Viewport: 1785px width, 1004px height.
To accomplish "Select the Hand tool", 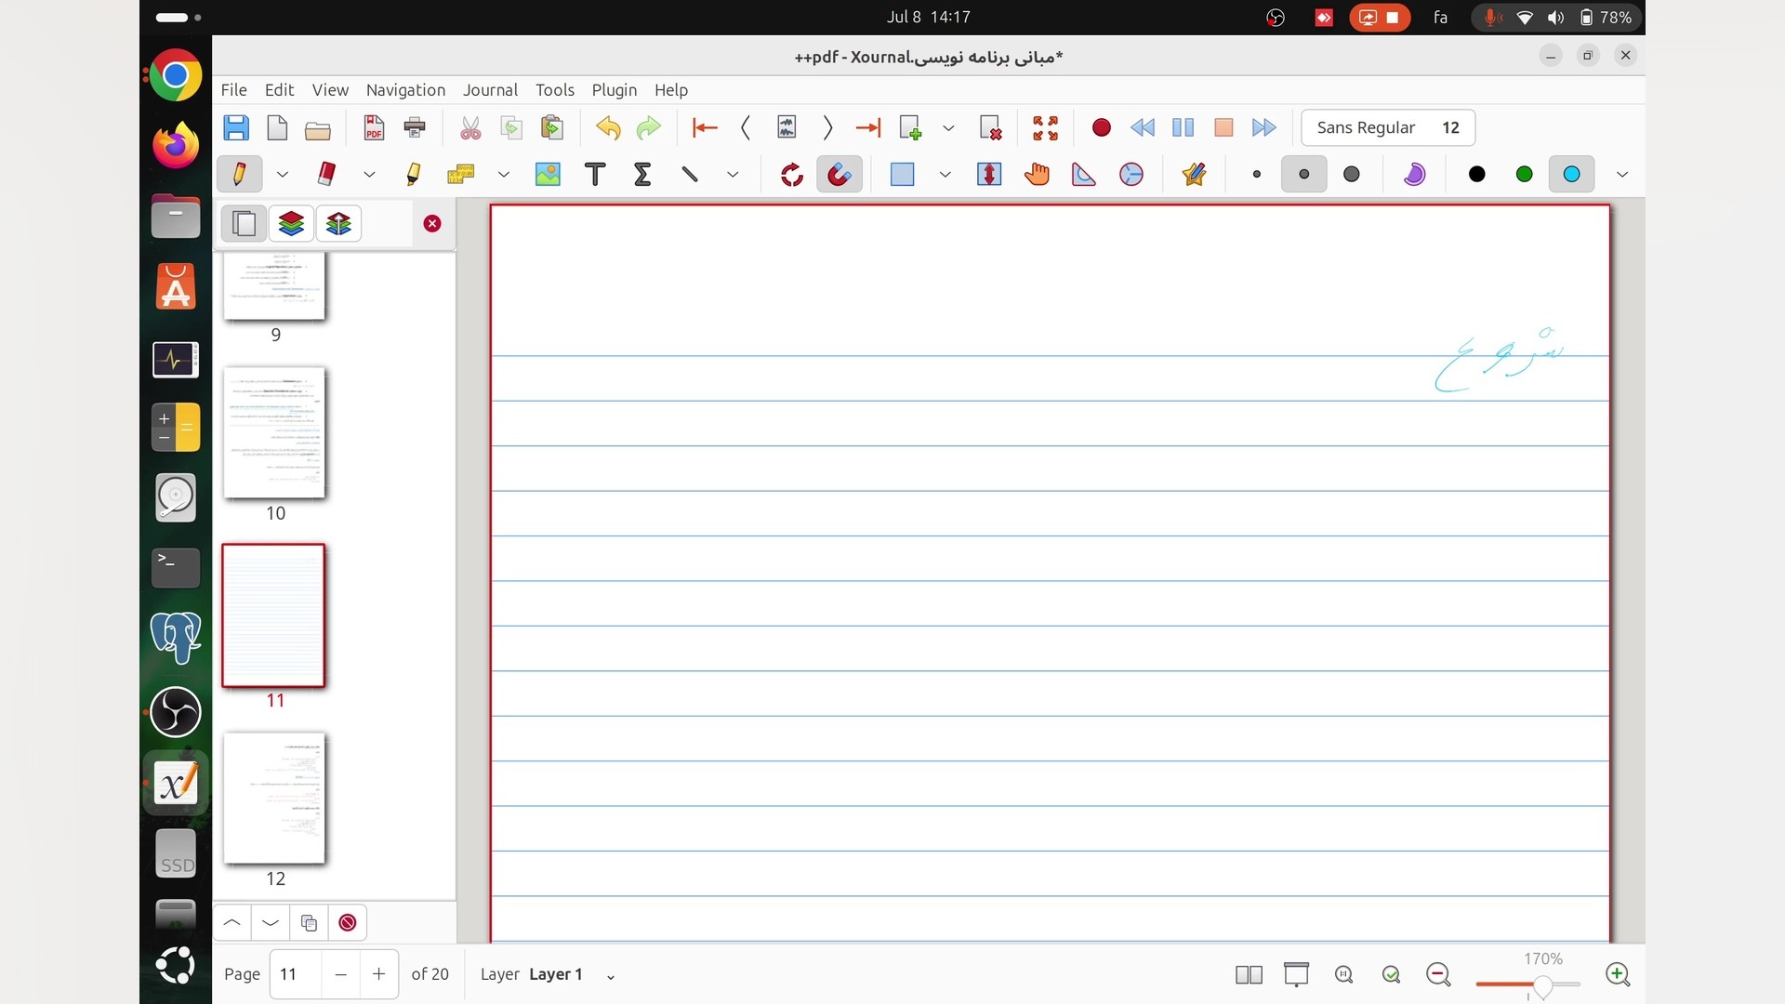I will pos(1037,174).
